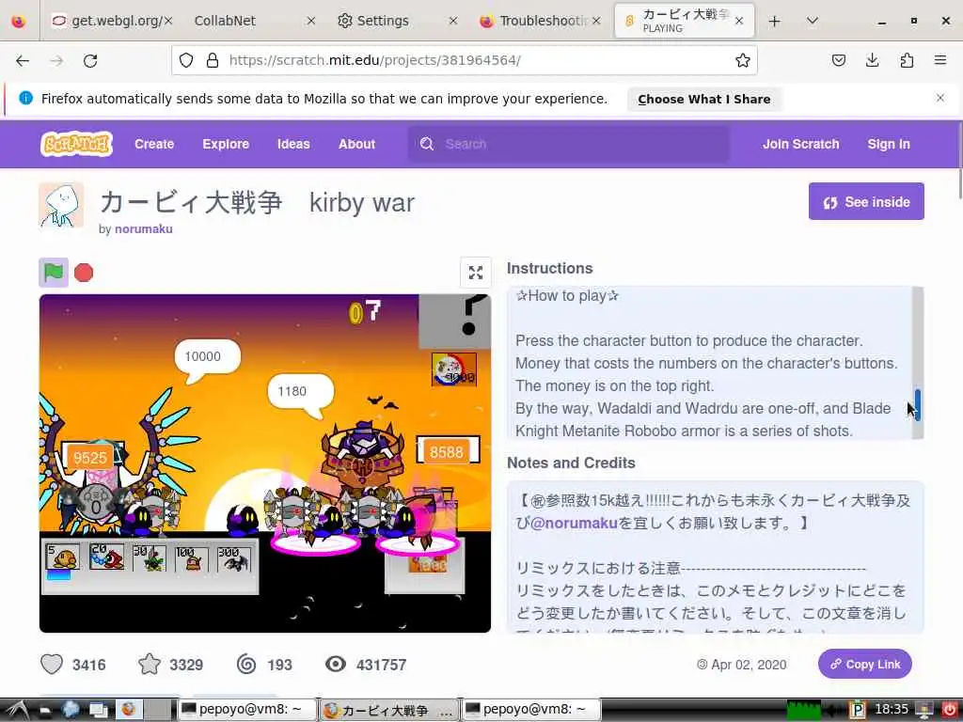This screenshot has height=722, width=963.
Task: Open the Scratch logo home page
Action: 77,144
